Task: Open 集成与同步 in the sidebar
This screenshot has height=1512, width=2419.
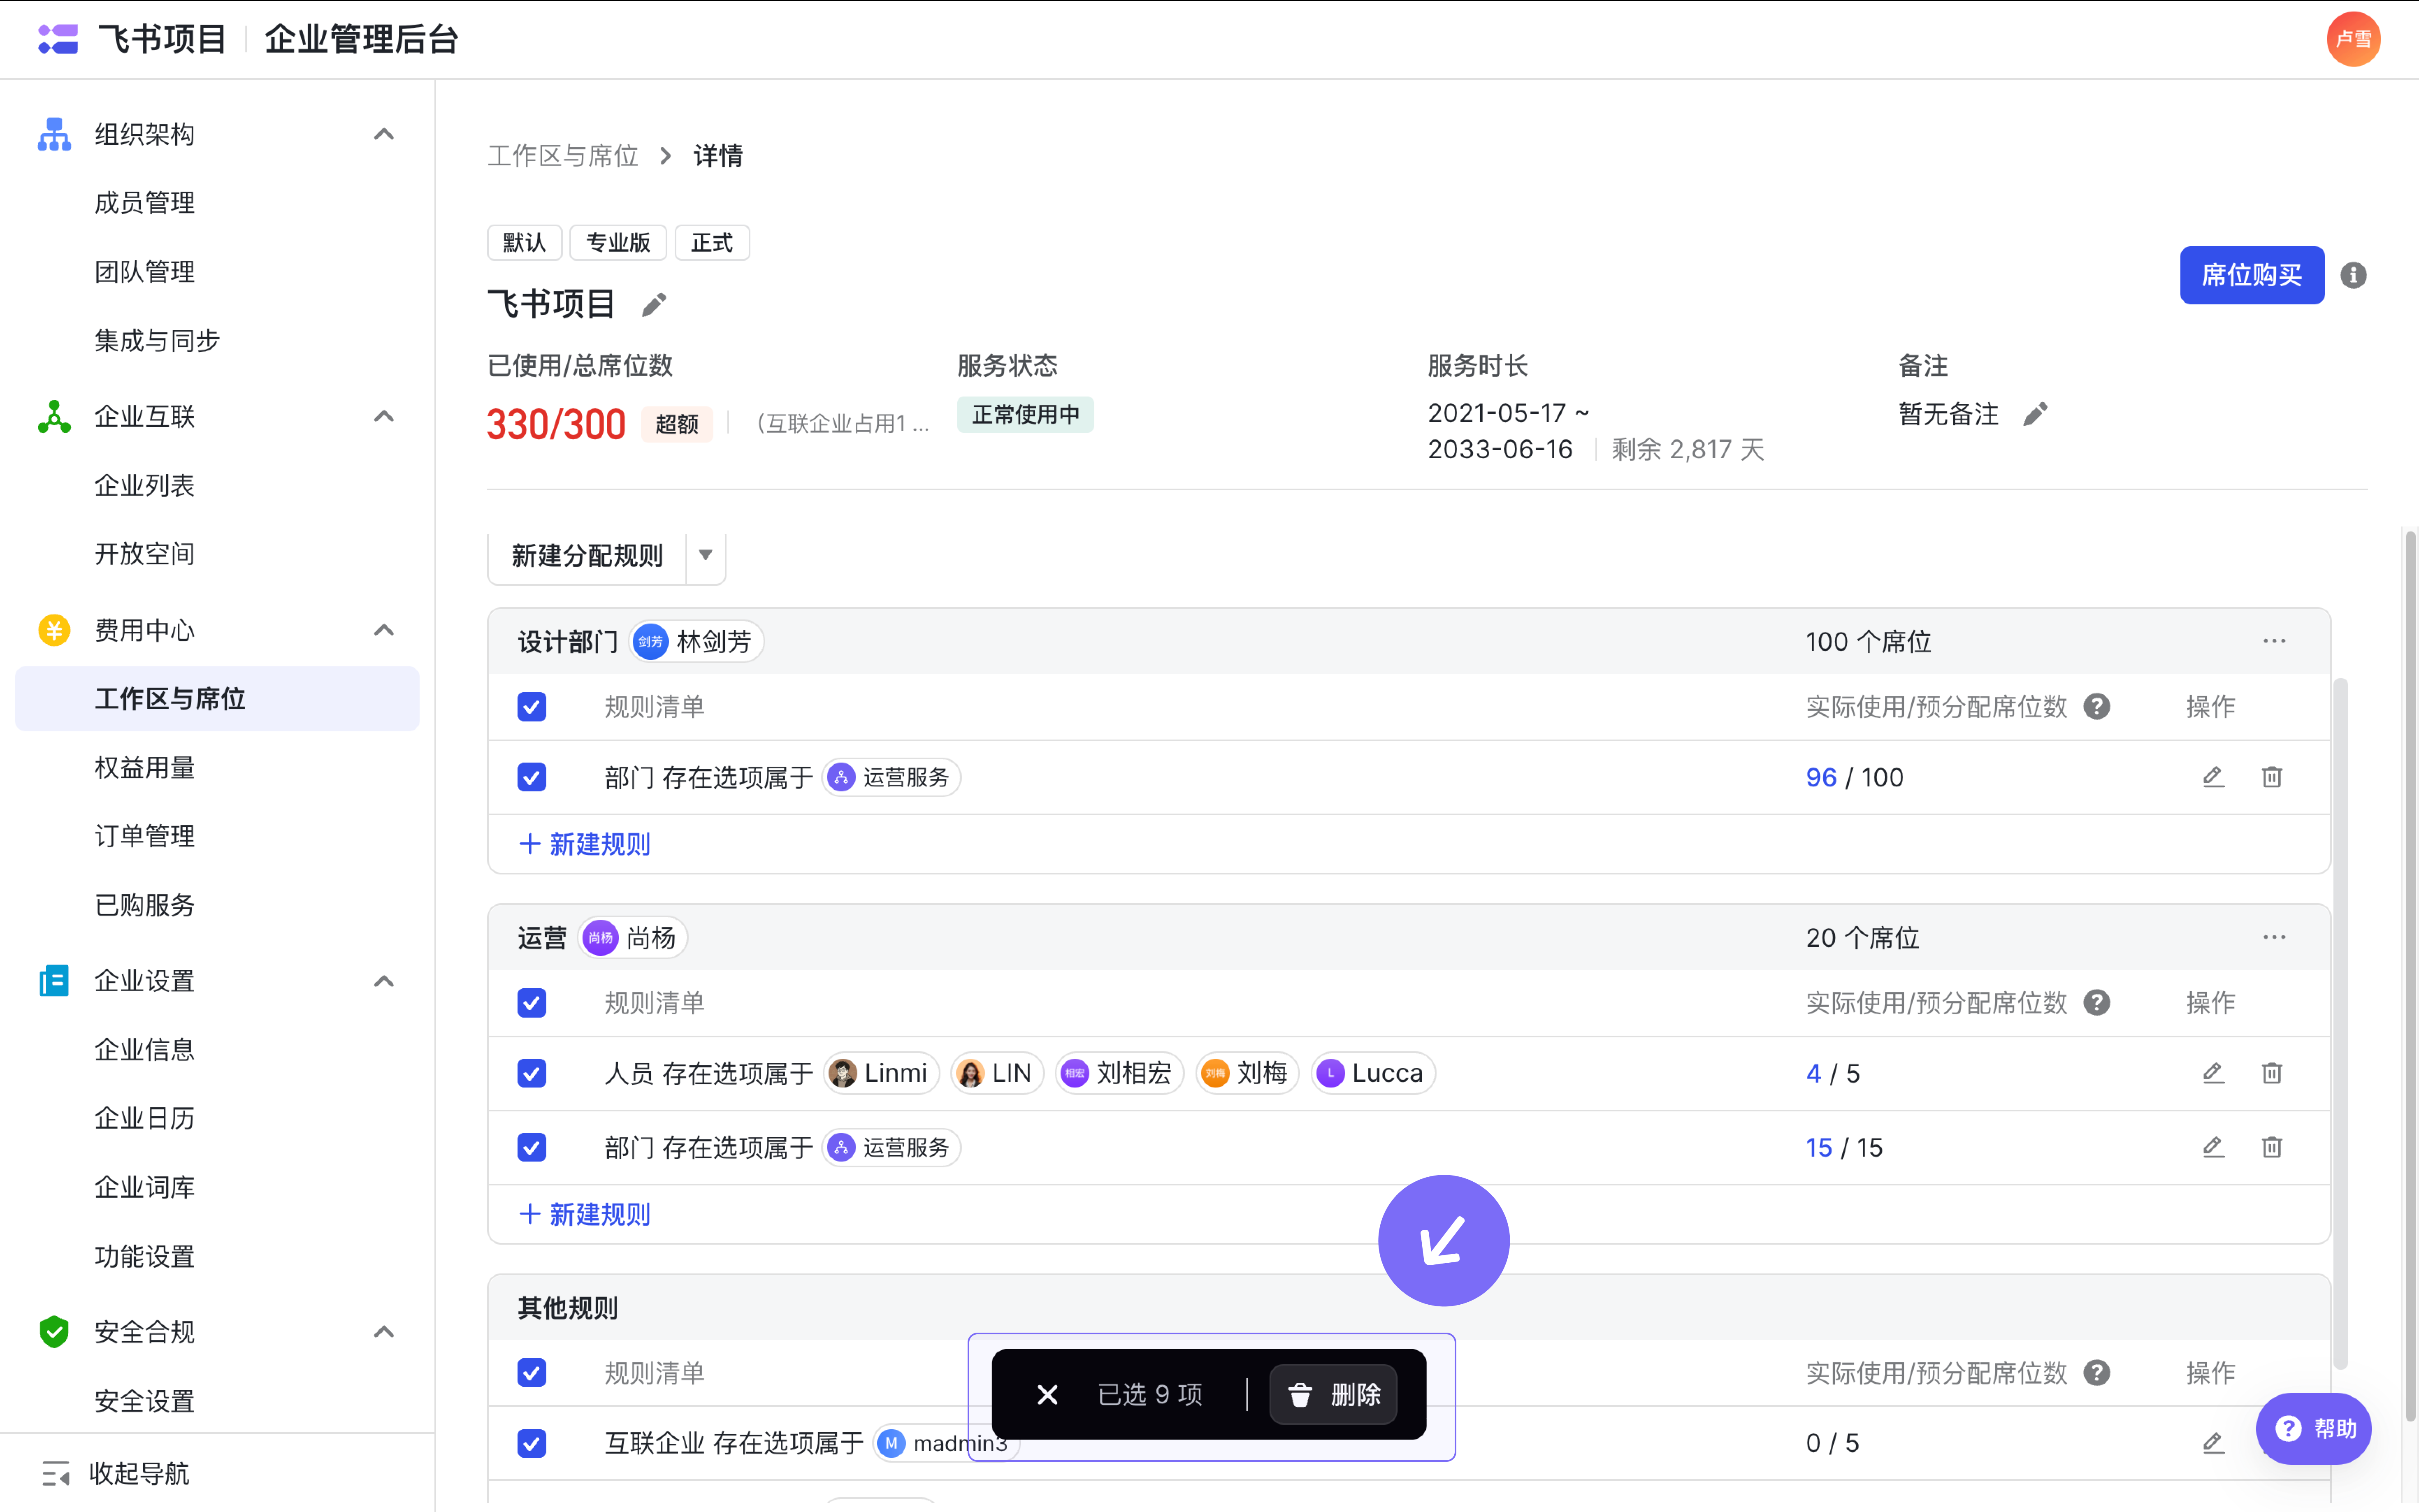Action: (157, 340)
